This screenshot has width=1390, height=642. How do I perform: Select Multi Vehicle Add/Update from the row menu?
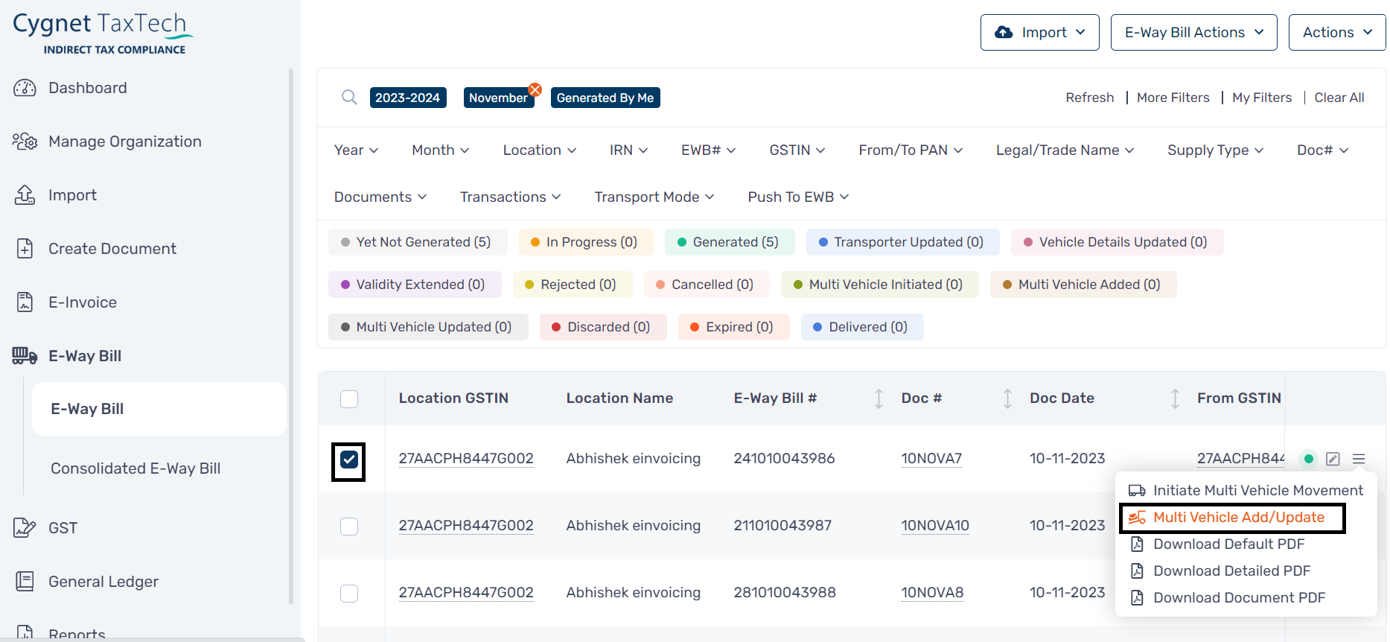coord(1233,518)
